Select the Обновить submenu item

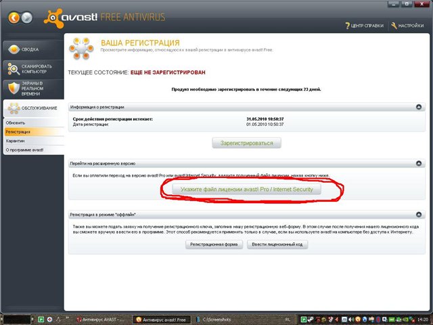(x=34, y=123)
